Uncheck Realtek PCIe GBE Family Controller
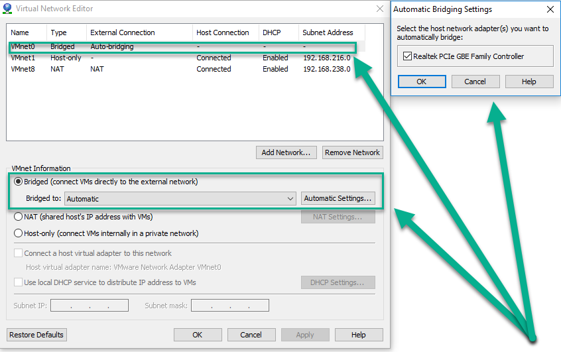The image size is (561, 352). (x=407, y=57)
